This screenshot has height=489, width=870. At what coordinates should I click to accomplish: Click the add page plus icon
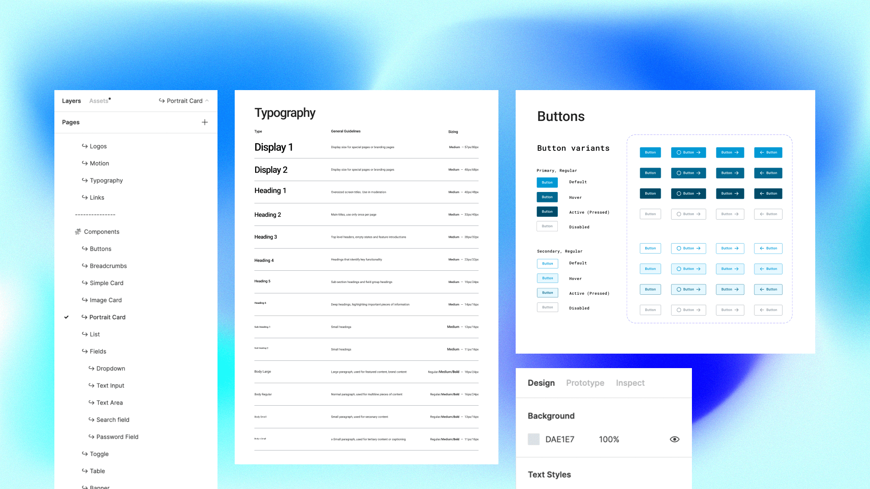(205, 122)
